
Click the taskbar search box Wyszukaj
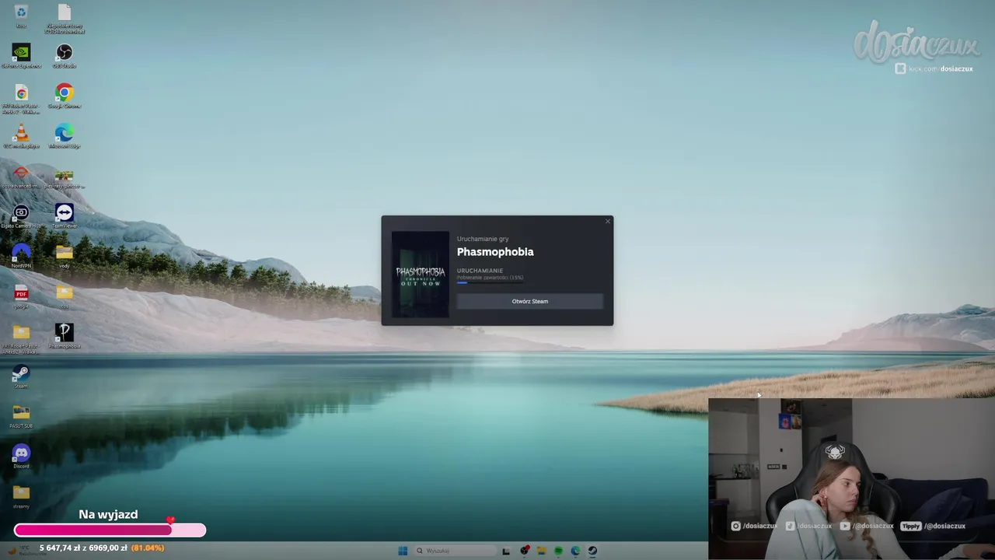coord(456,551)
